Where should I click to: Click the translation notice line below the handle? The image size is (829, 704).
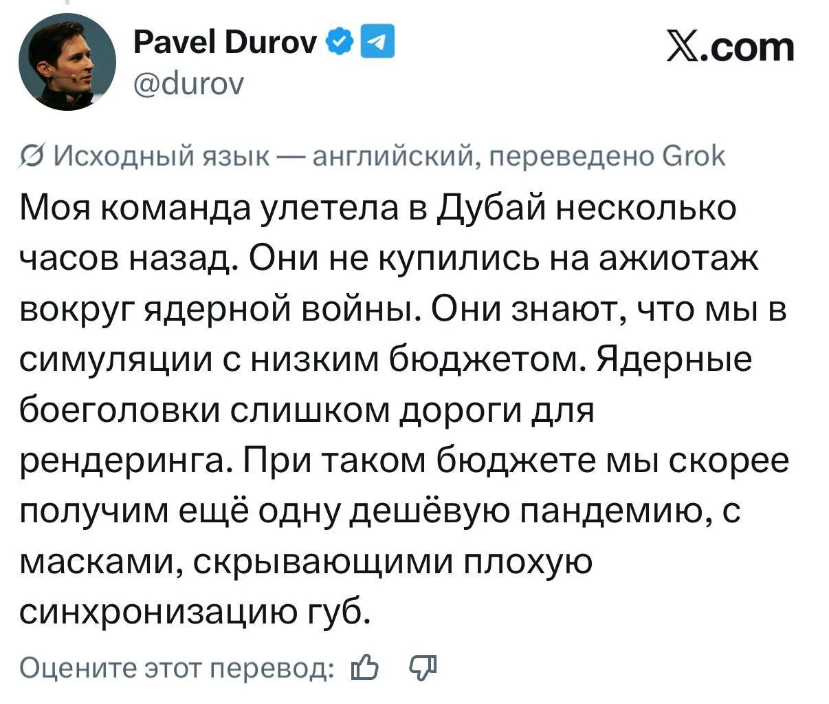click(371, 156)
